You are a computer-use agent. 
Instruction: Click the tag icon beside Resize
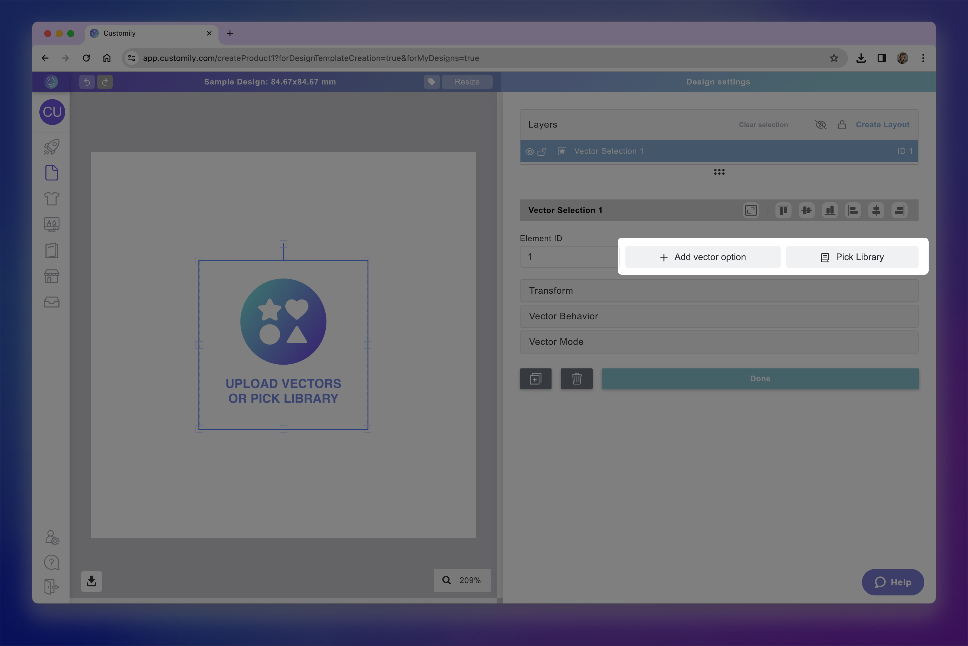click(x=431, y=82)
